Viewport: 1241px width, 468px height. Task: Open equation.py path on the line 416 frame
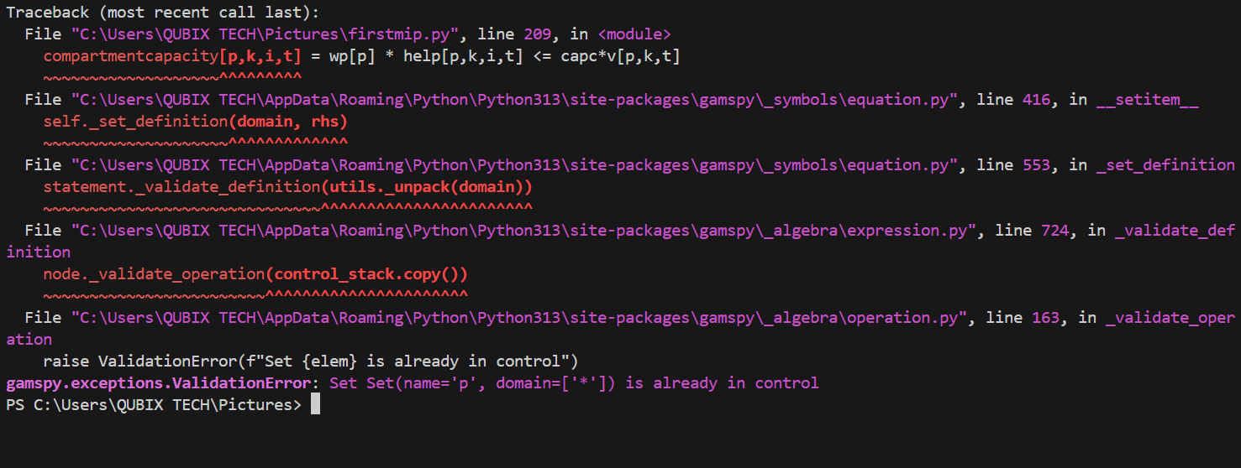514,100
